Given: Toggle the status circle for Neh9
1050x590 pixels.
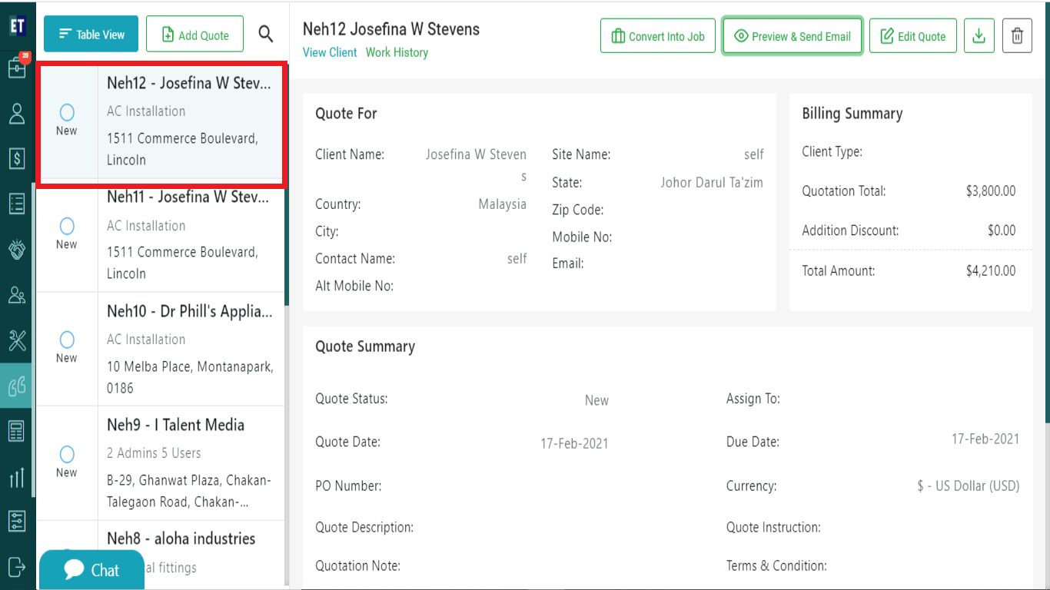Looking at the screenshot, I should 67,454.
